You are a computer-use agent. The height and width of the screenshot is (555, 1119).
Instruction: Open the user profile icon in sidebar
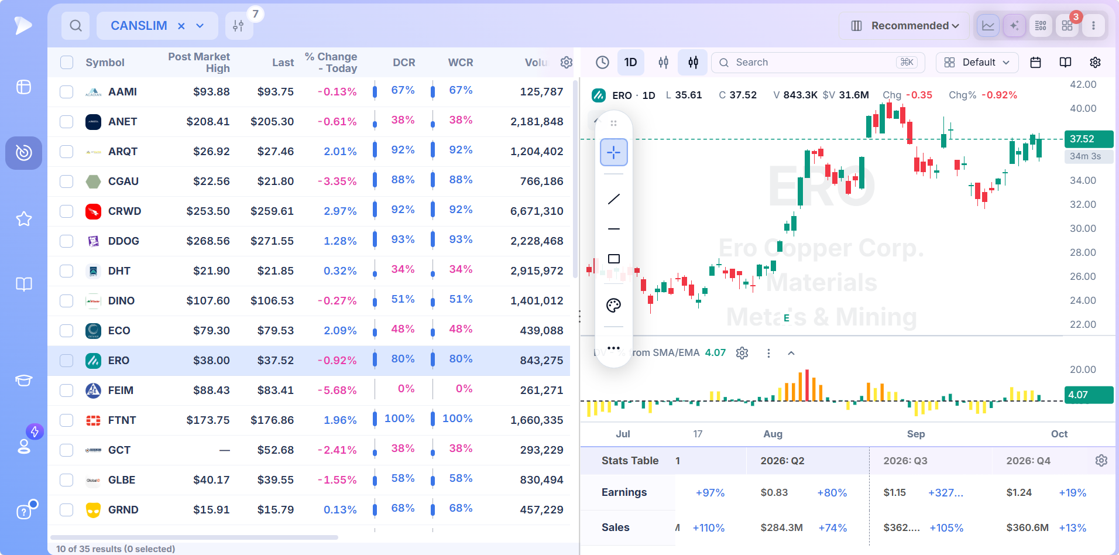click(x=23, y=446)
